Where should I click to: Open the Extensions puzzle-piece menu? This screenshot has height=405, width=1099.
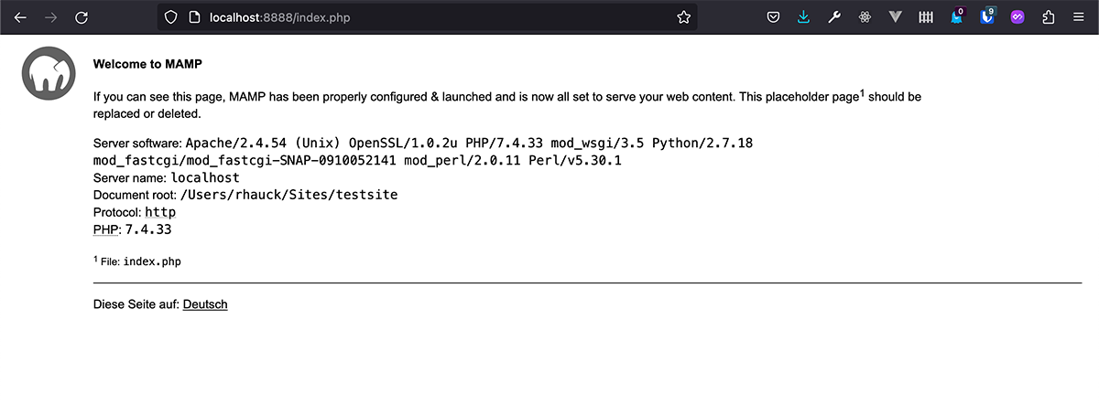pos(1049,16)
